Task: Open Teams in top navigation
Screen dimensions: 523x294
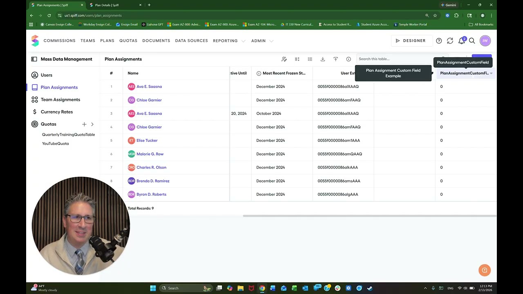Action: [x=88, y=41]
